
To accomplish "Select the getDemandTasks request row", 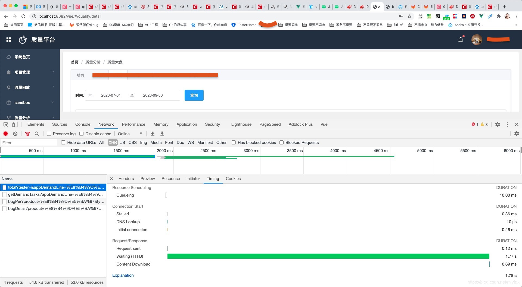I will coord(54,194).
